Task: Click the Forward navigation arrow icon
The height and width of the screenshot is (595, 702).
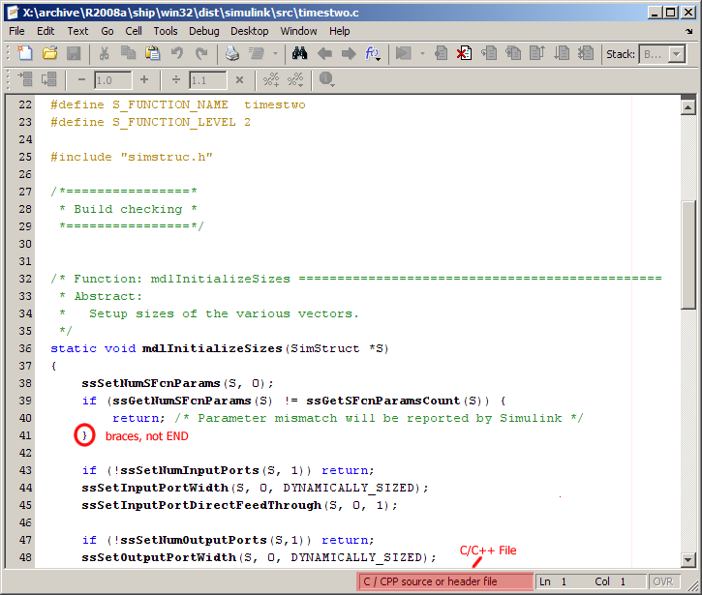Action: (349, 54)
